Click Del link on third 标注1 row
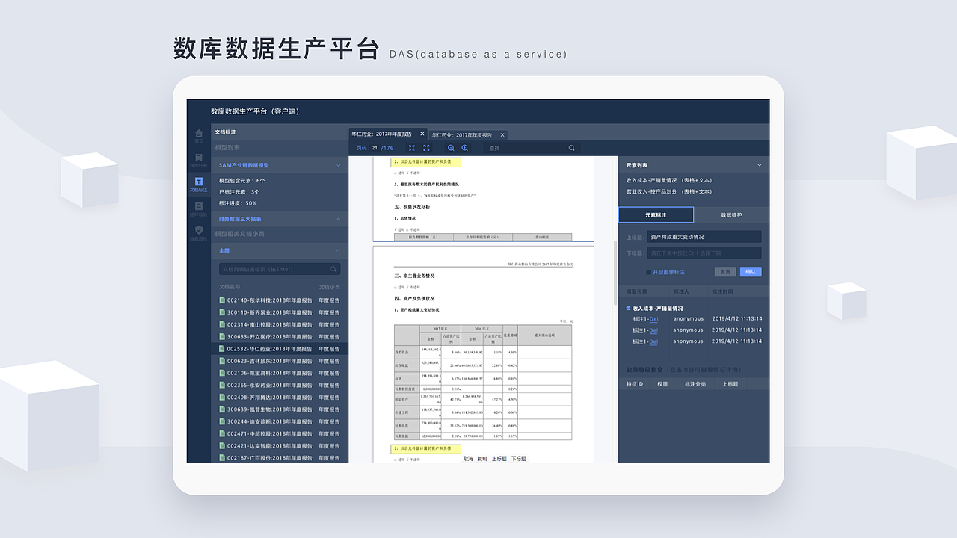 coord(653,342)
